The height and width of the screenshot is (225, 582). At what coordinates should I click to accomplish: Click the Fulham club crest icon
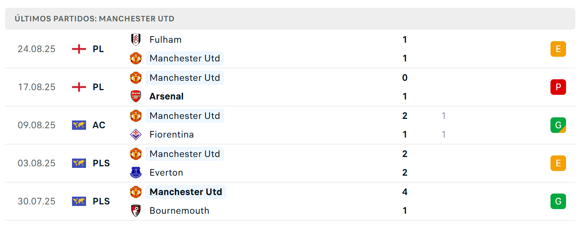point(135,40)
